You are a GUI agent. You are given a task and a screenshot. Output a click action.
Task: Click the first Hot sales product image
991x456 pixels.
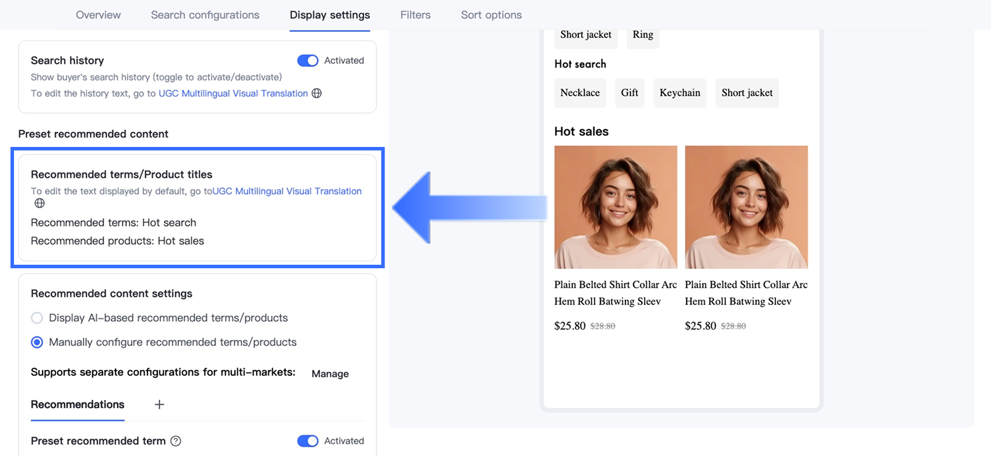pyautogui.click(x=616, y=207)
